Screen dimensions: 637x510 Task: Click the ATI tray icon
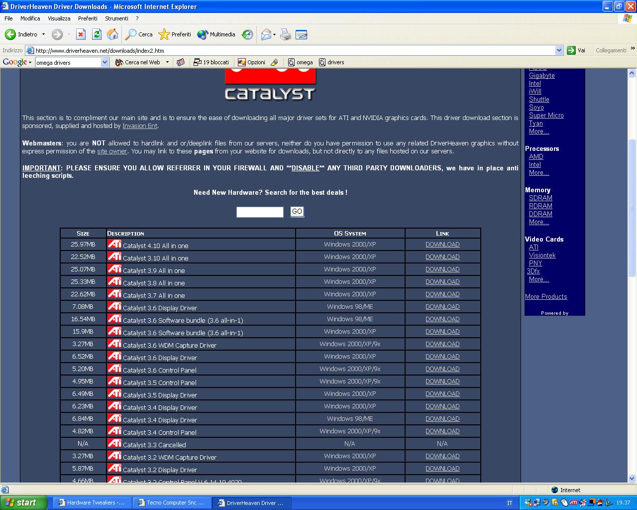point(573,503)
